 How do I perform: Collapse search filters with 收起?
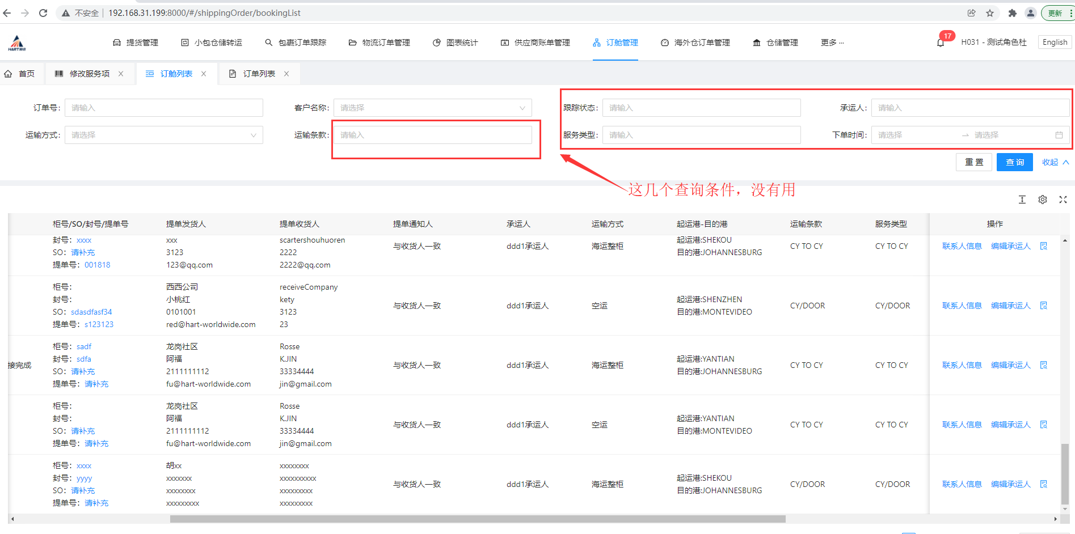tap(1055, 162)
